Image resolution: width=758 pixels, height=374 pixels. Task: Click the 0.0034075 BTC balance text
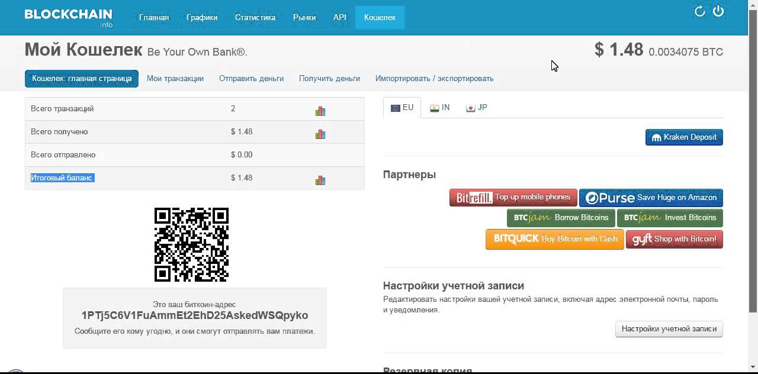(686, 52)
